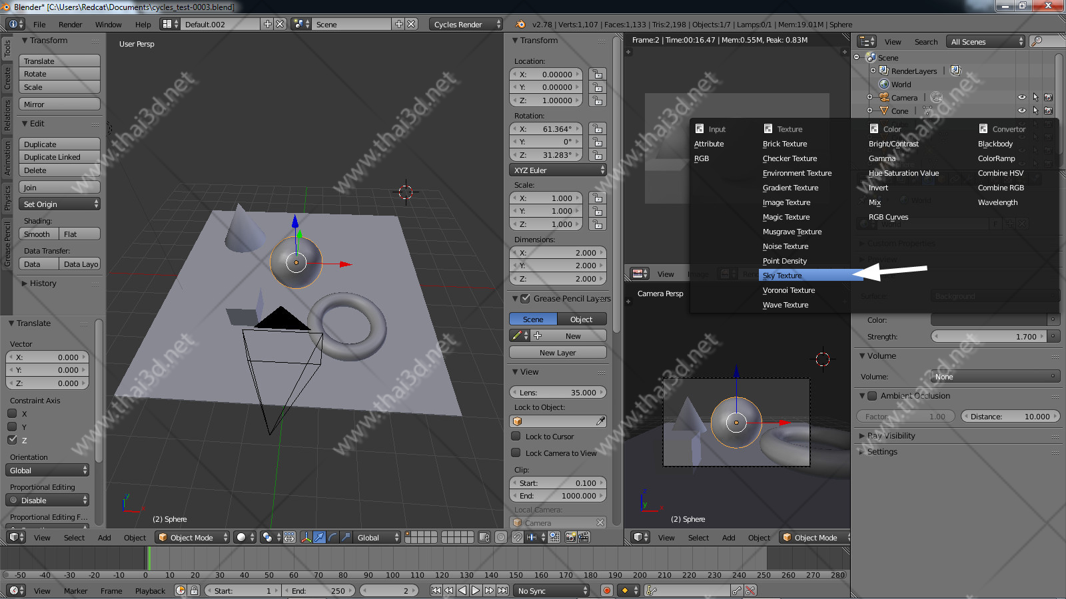Click the Duplicate Linked button
This screenshot has width=1066, height=599.
tap(59, 157)
